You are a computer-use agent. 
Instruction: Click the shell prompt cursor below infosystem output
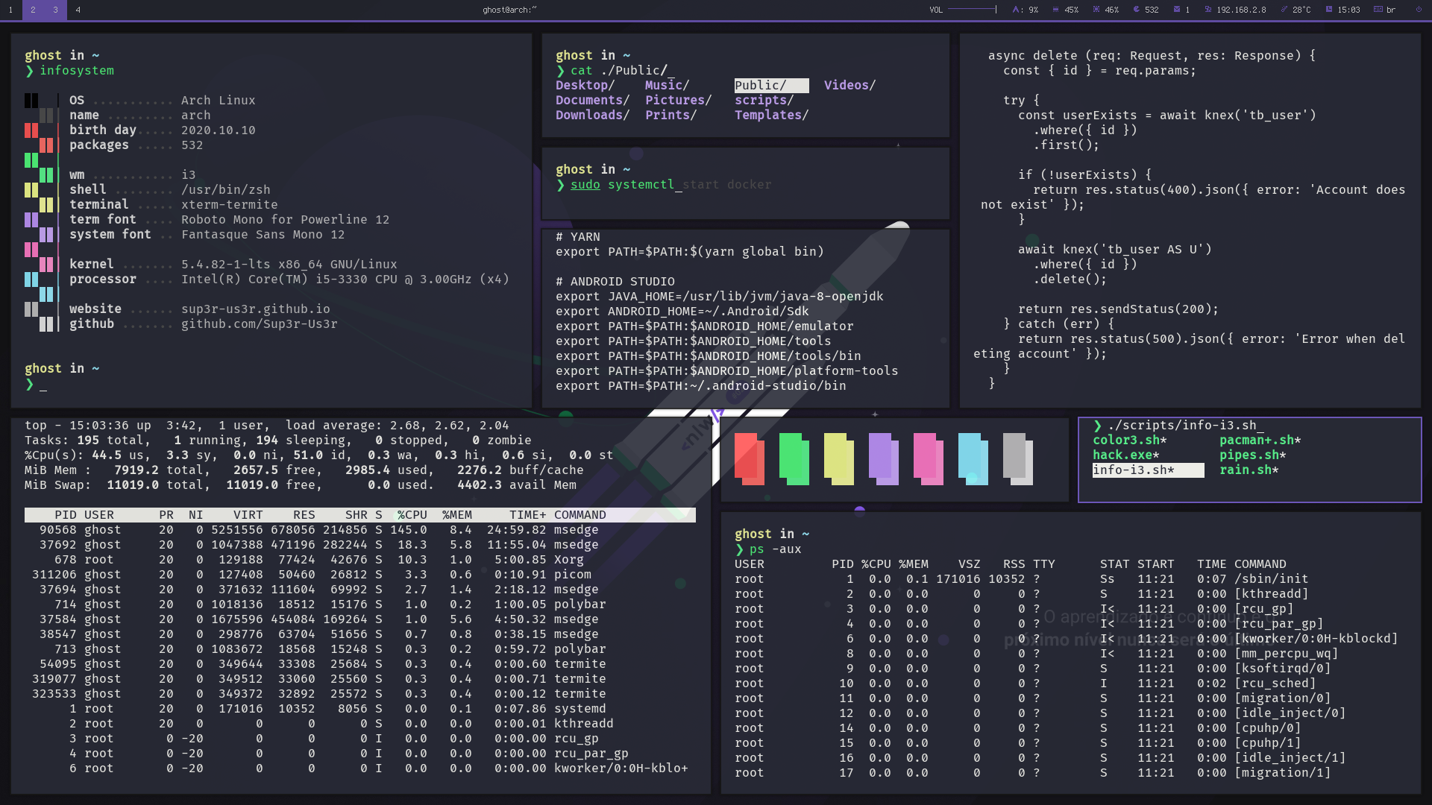coord(43,385)
